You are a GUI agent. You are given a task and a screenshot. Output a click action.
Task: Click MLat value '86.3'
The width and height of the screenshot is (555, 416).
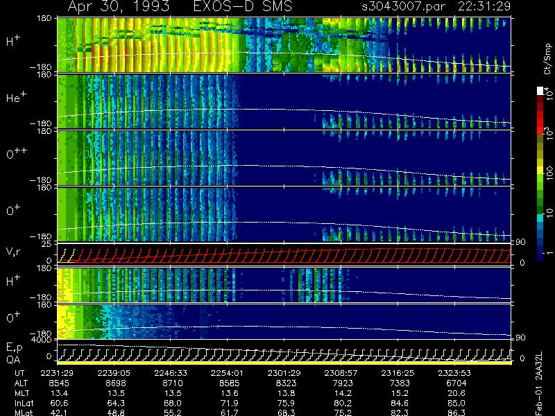[x=456, y=413]
